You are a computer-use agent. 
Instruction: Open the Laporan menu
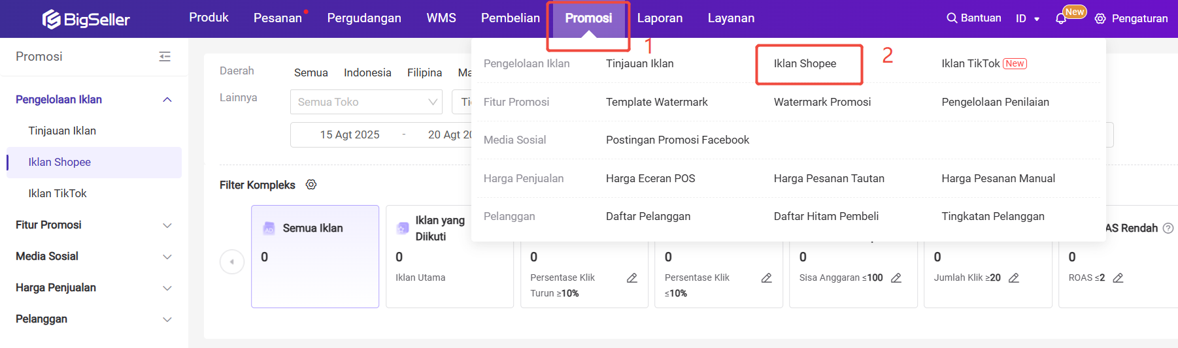tap(660, 18)
